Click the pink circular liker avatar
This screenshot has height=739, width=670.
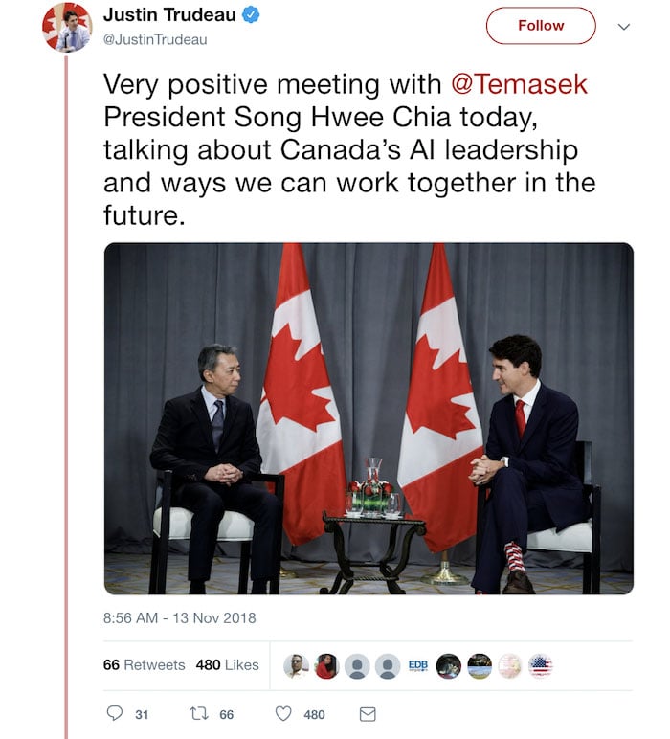click(510, 665)
